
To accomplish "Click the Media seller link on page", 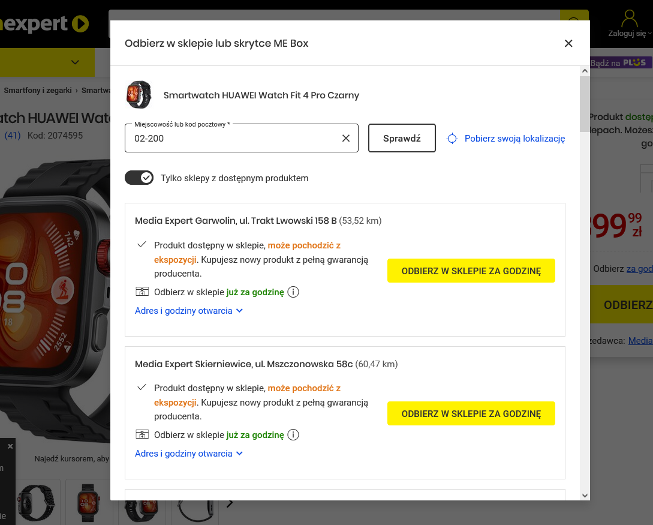I will 640,340.
